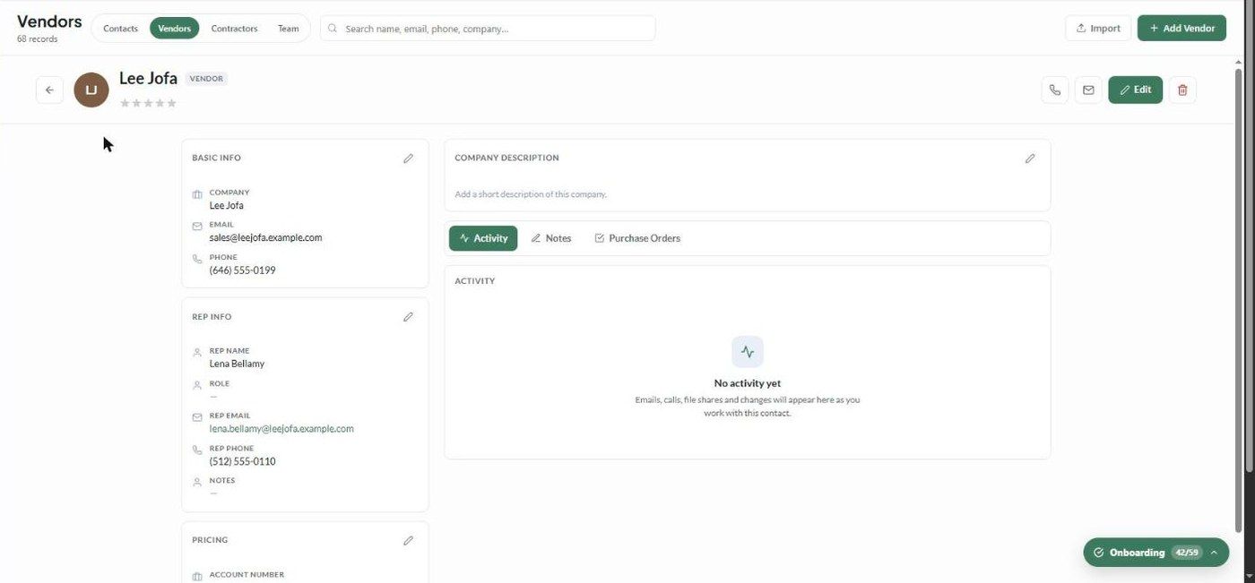1255x583 pixels.
Task: Delete vendor with red trash icon
Action: click(x=1182, y=90)
